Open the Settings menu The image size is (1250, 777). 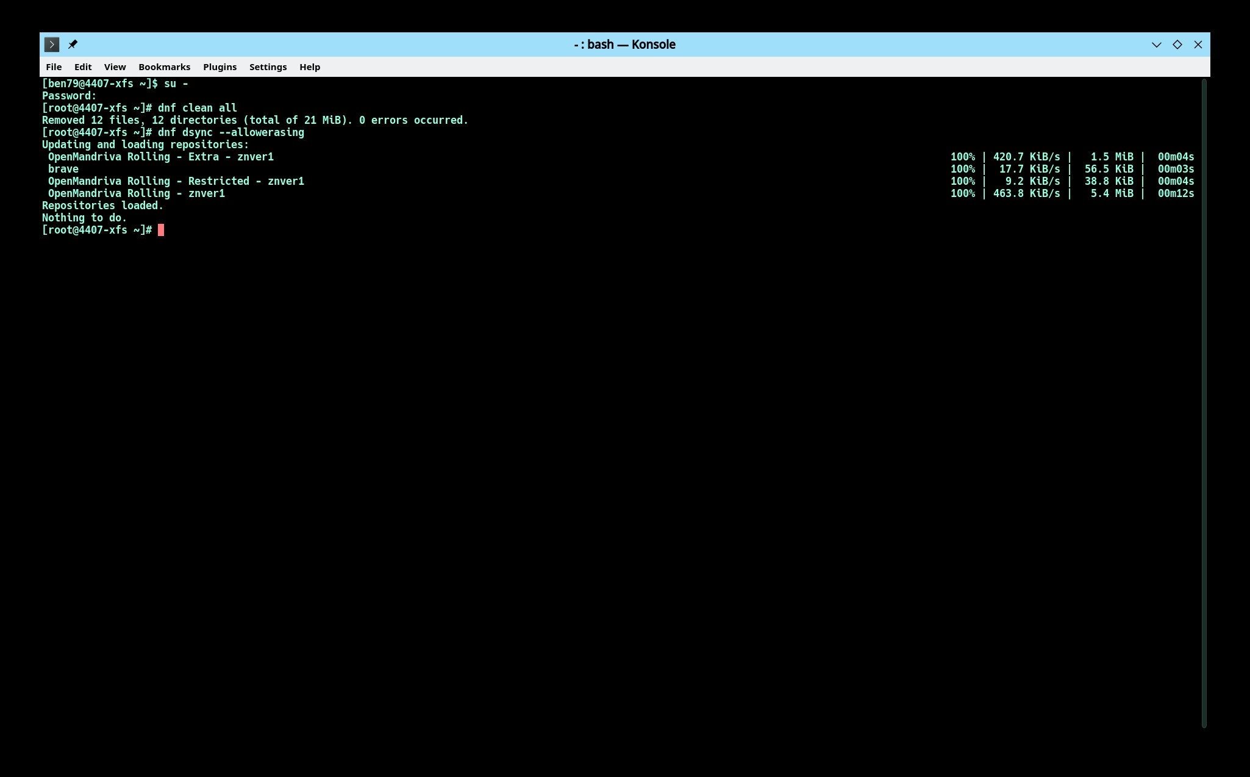268,67
